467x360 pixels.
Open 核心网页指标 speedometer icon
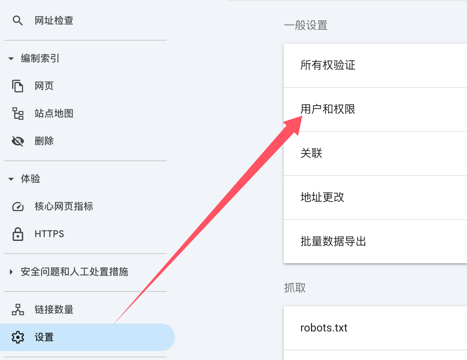[x=18, y=207]
